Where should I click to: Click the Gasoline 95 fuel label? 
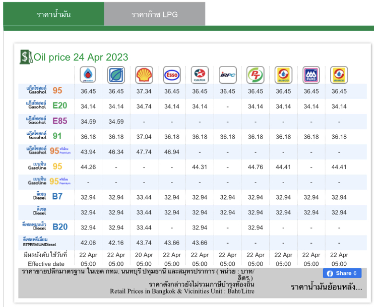(45, 166)
